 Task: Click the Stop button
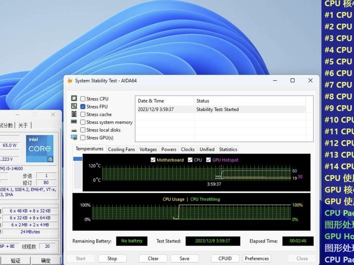click(112, 258)
